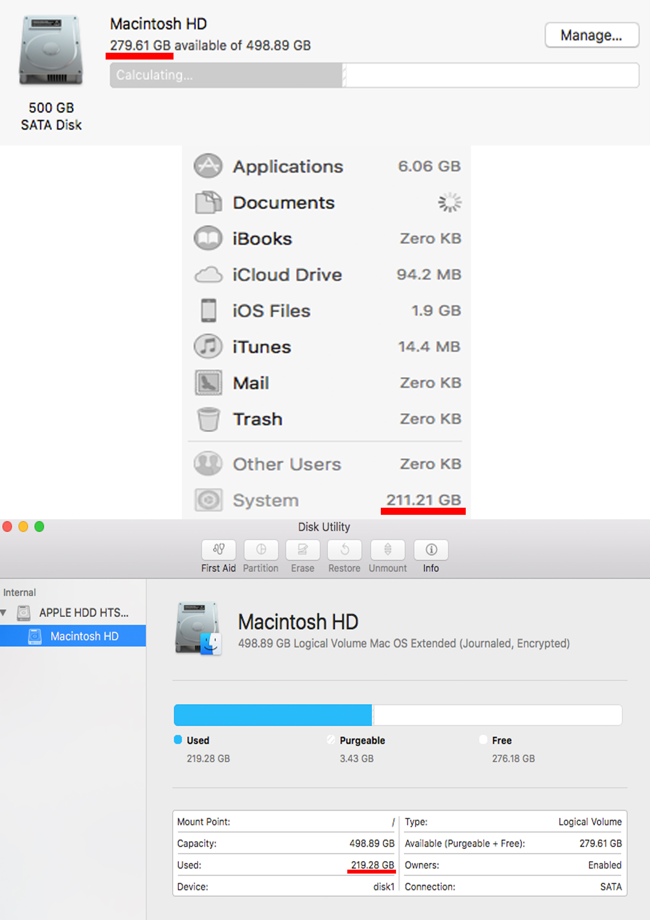The image size is (650, 920).
Task: Click the Manage... button
Action: tap(591, 35)
